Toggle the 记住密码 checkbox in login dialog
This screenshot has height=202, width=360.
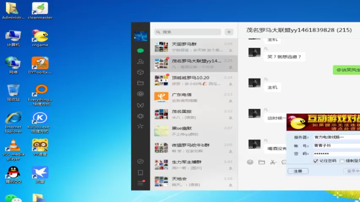316,161
